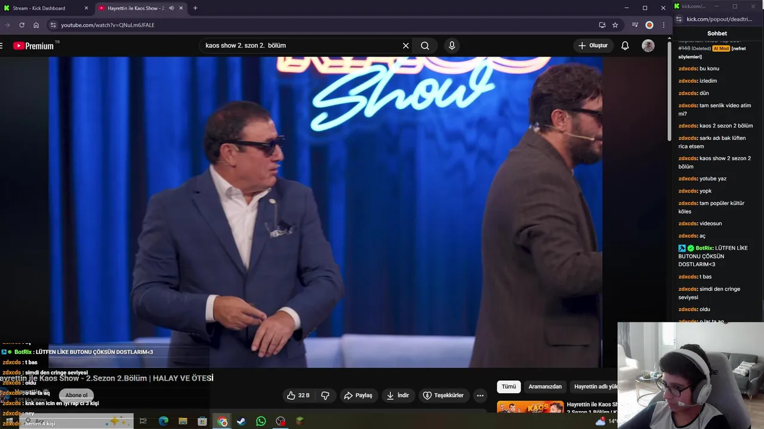Bookmark this page with the star
The width and height of the screenshot is (764, 429).
(615, 25)
